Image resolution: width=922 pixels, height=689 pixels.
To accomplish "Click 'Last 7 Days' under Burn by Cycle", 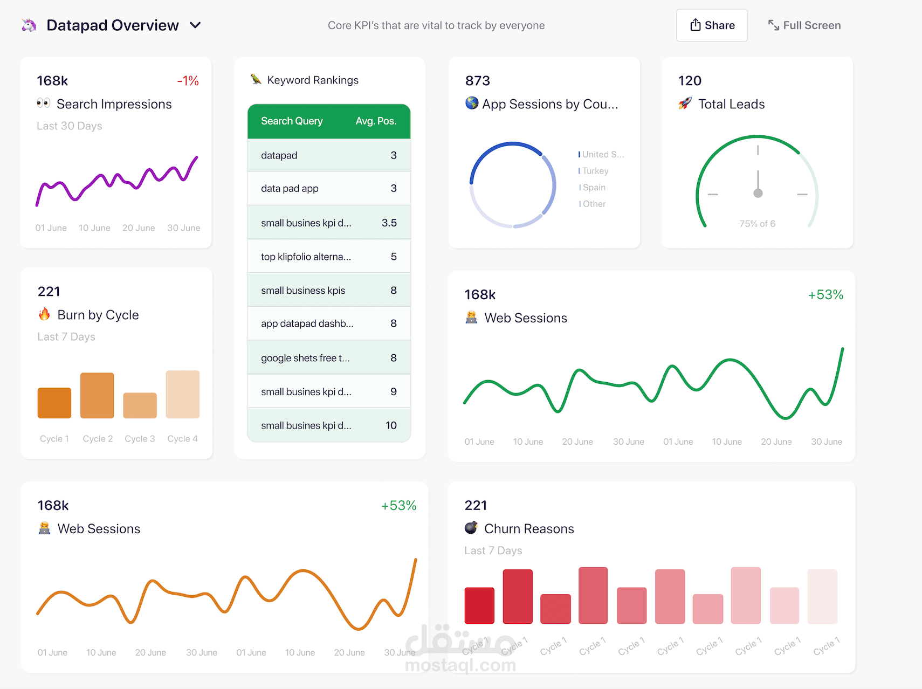I will (x=66, y=337).
